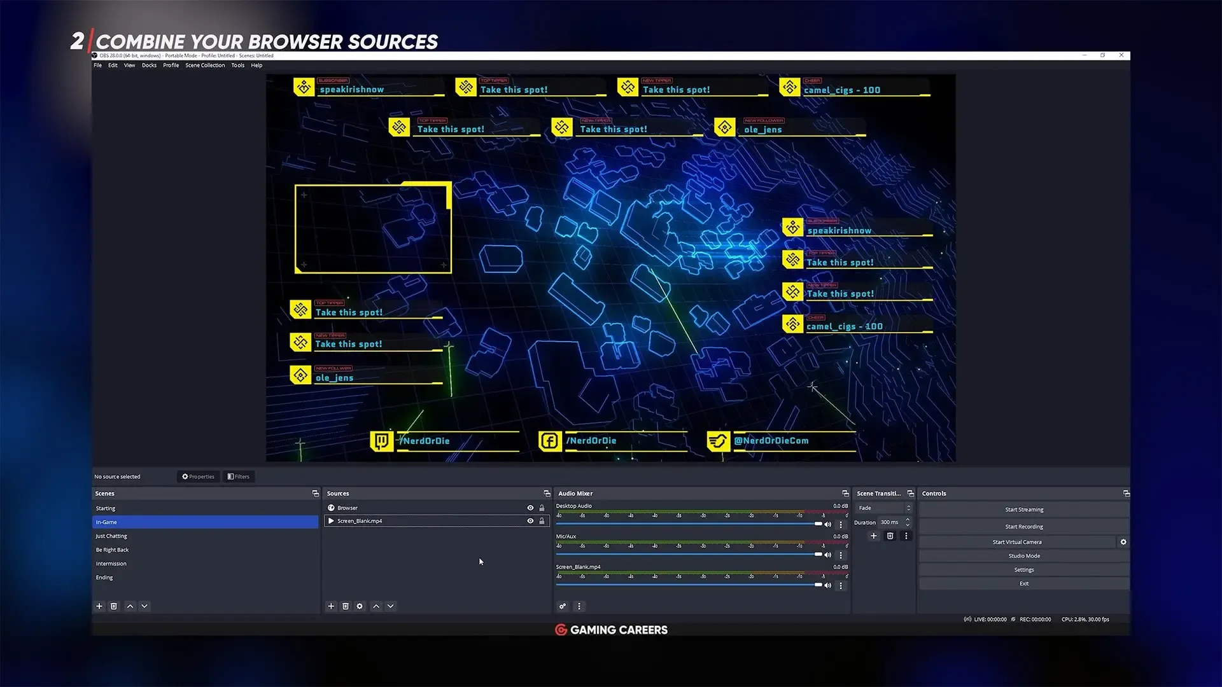1222x687 pixels.
Task: Open the Scene Collection menu
Action: coord(205,65)
